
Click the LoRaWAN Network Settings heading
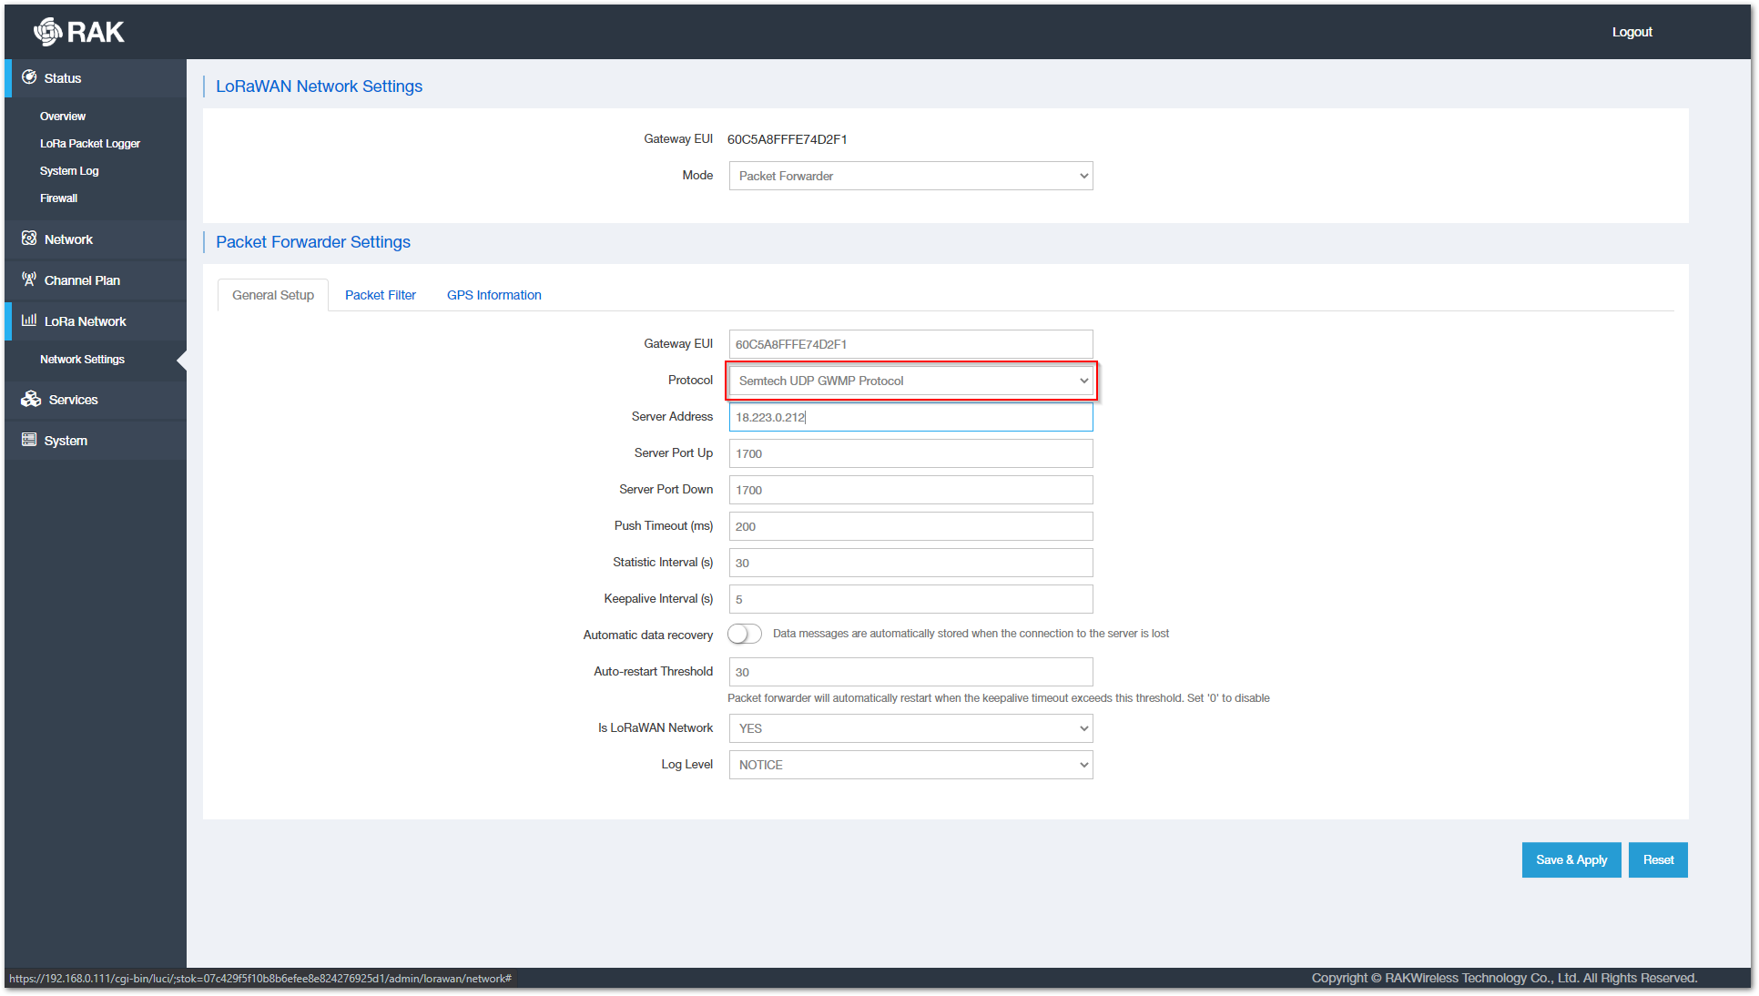pyautogui.click(x=319, y=86)
